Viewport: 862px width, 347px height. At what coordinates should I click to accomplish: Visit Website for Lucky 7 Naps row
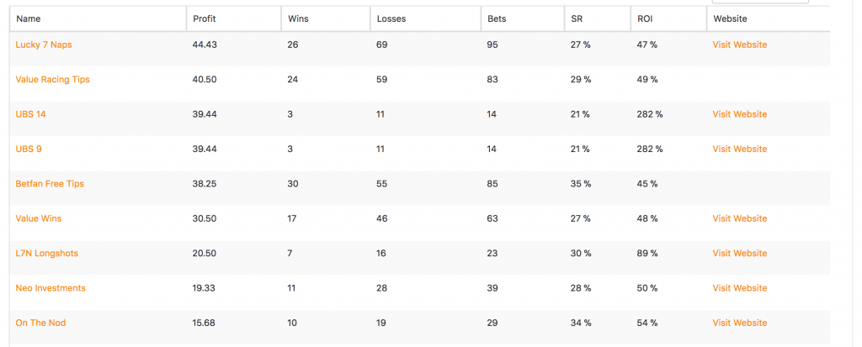[x=739, y=45]
